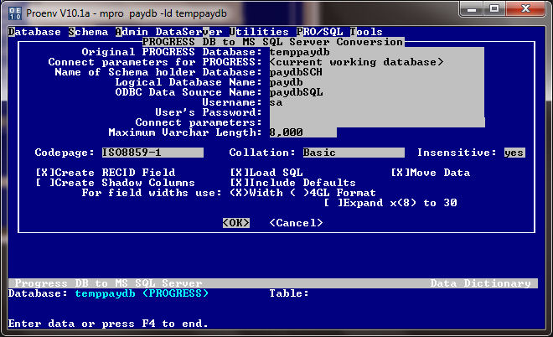Maximize the Proenv window

coord(494,8)
